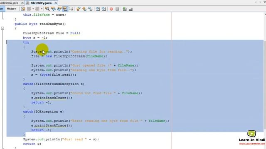Click the 'Opening file for reading' println line
266x149 pixels.
pyautogui.click(x=81, y=51)
